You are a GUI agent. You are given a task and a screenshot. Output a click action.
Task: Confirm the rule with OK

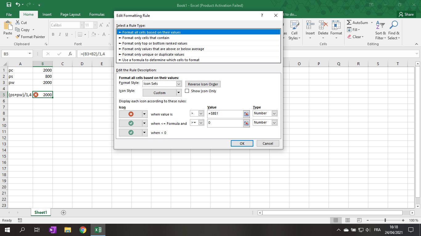coord(242,144)
